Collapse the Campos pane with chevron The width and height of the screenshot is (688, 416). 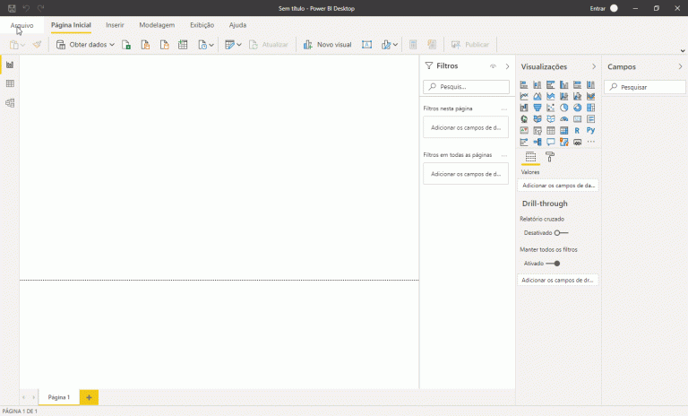679,66
